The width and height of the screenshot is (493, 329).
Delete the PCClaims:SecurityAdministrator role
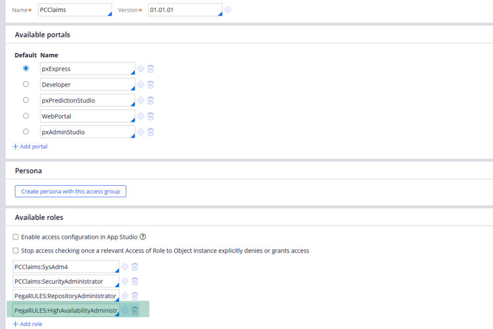pos(135,281)
